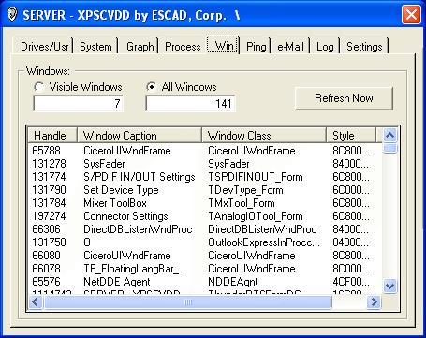Sort by the Window Class column header
The height and width of the screenshot is (338, 426).
[x=264, y=136]
